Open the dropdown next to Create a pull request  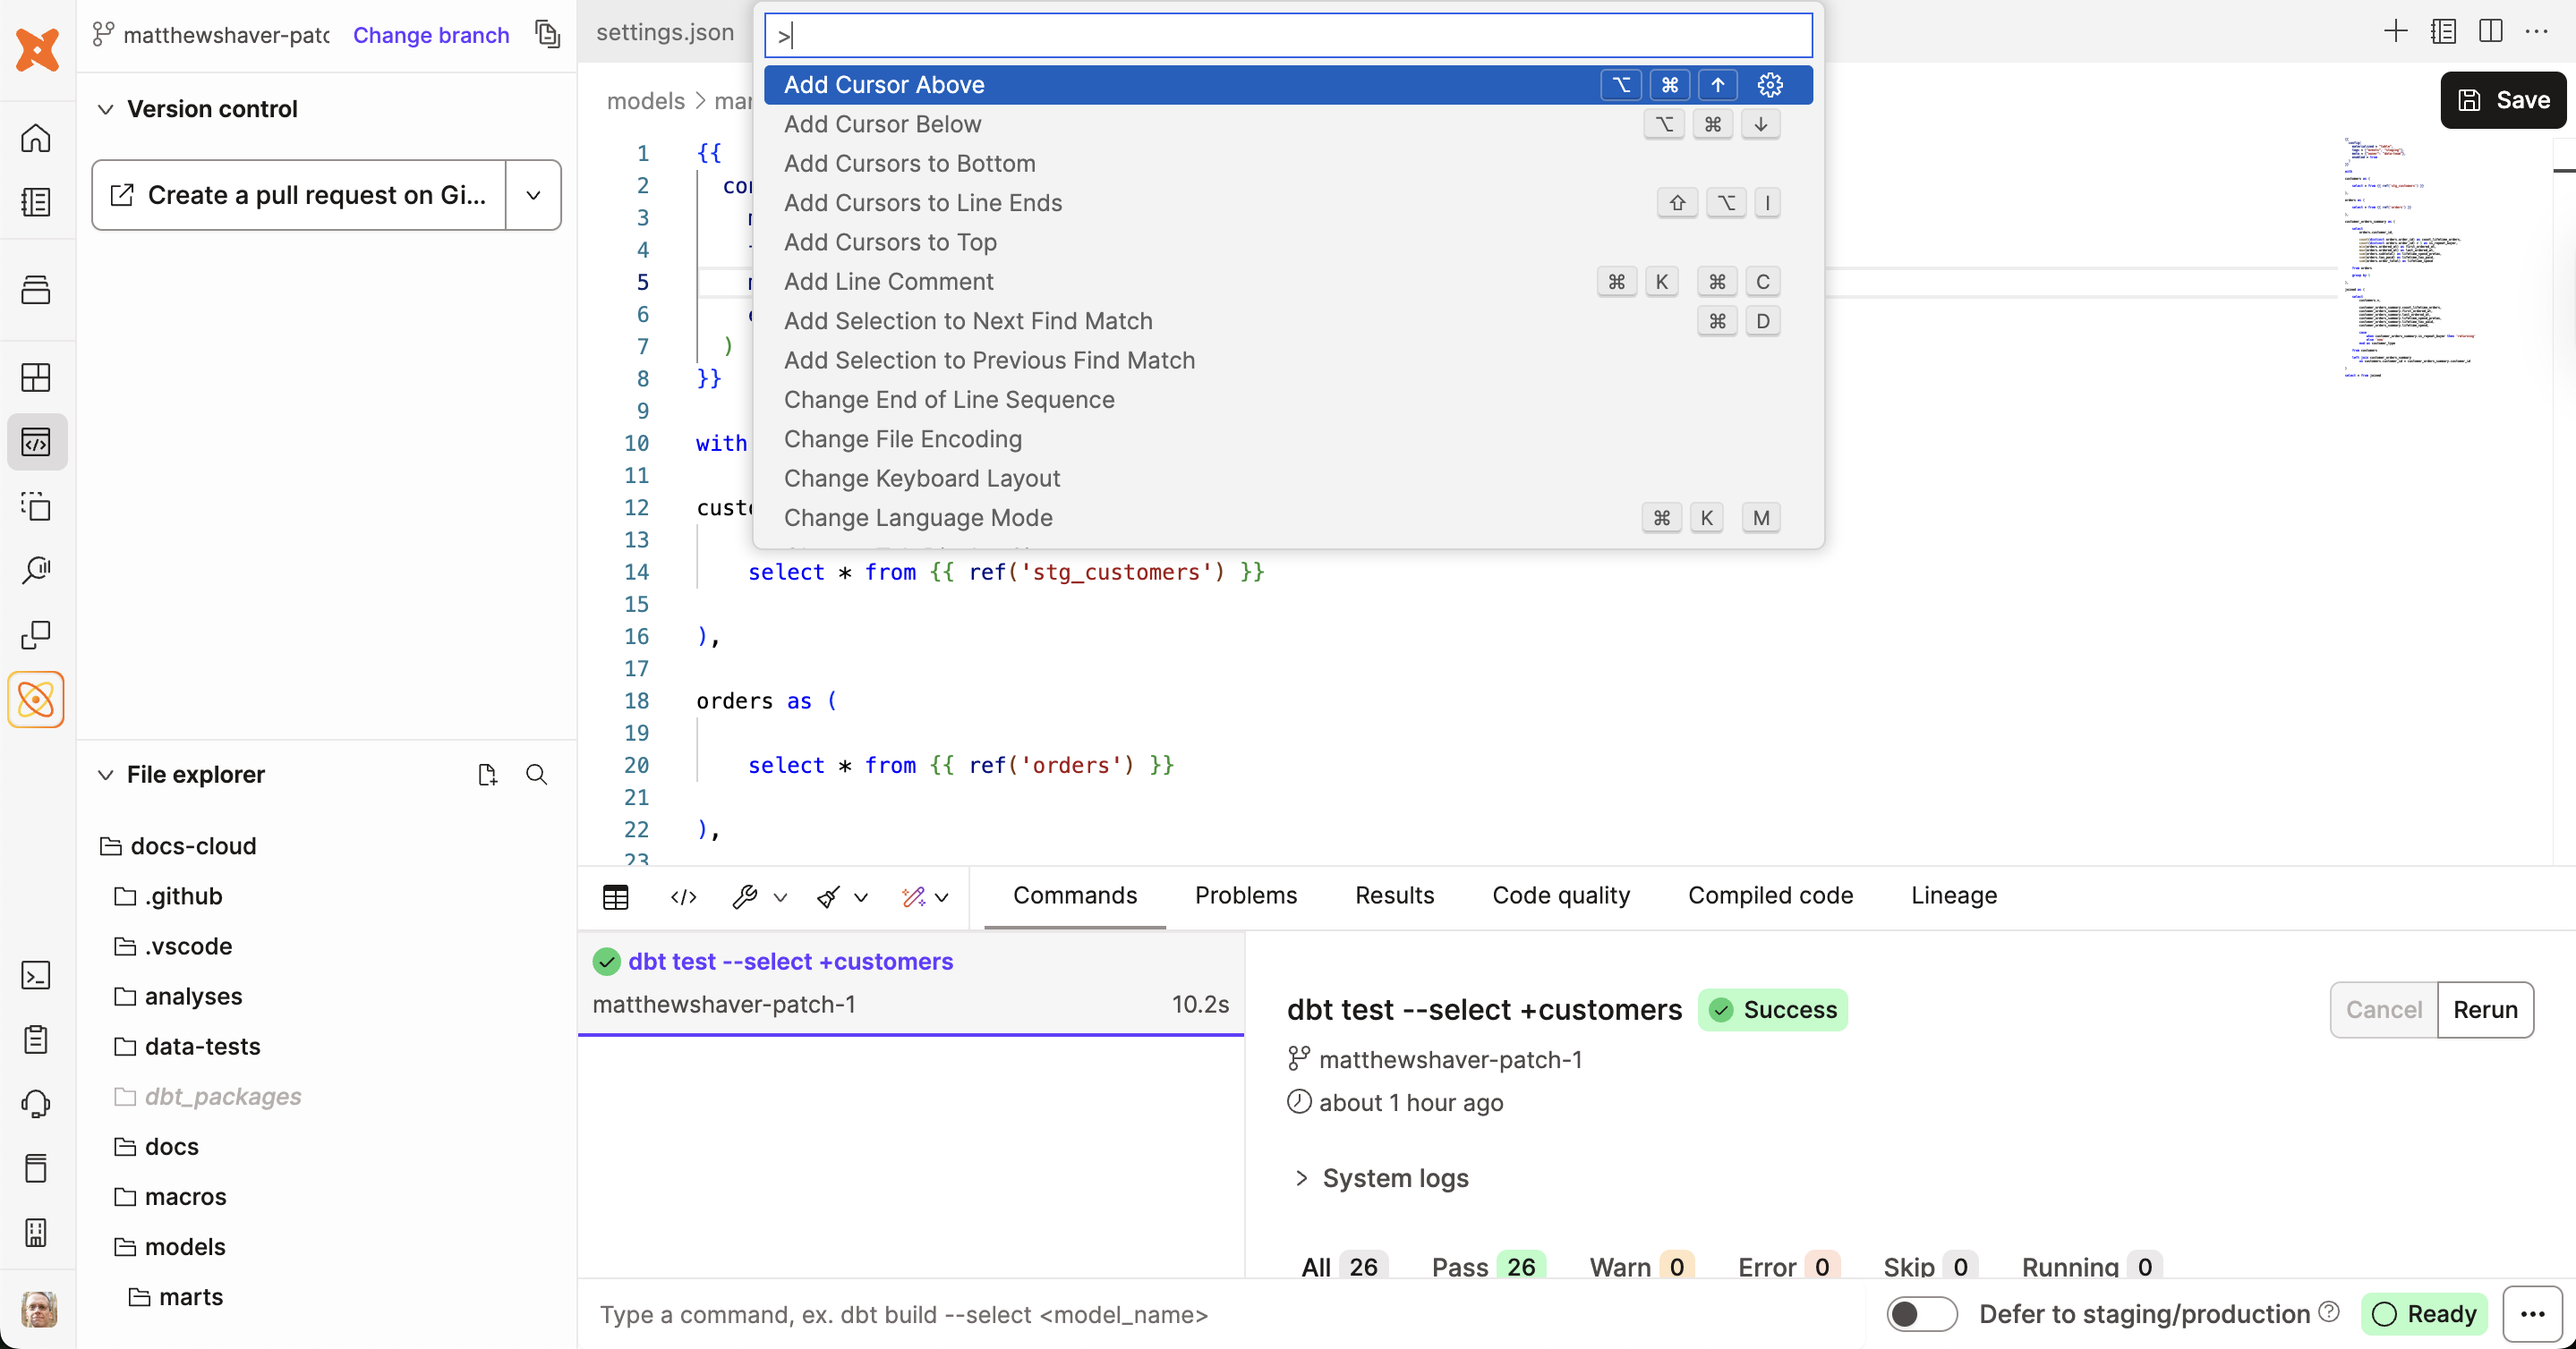pyautogui.click(x=533, y=195)
